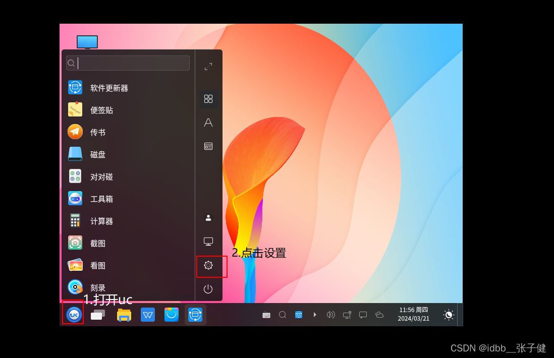Launch 软件更新器 from the app list
The image size is (554, 358).
tap(129, 88)
